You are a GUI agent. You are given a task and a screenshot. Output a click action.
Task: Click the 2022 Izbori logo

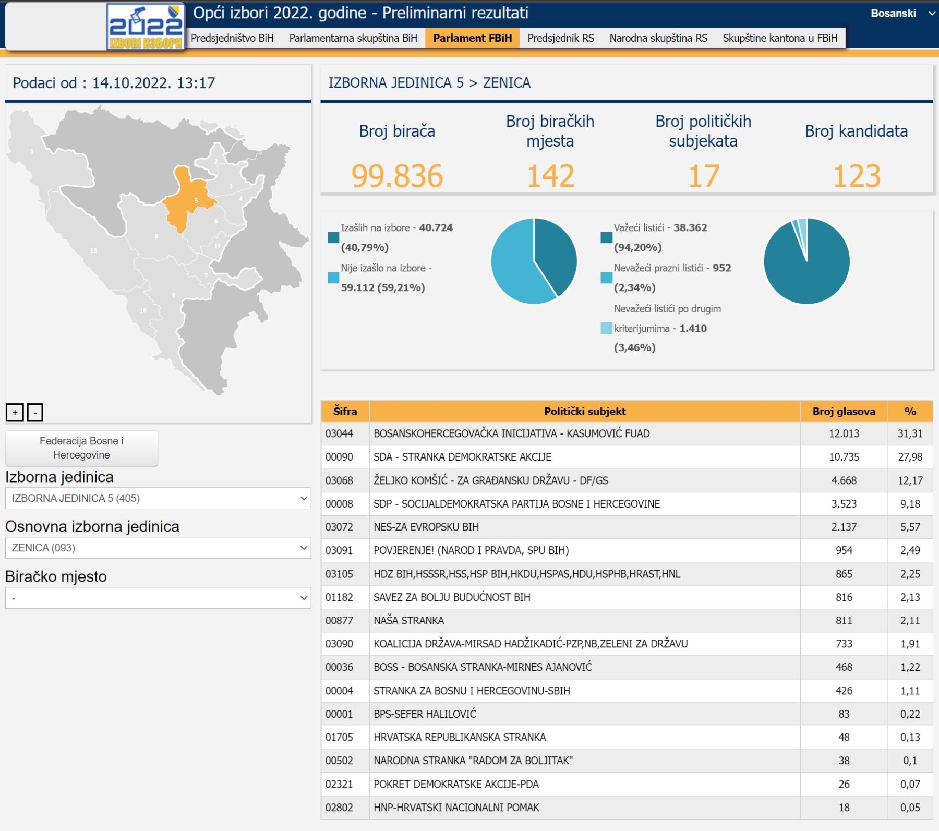[146, 27]
